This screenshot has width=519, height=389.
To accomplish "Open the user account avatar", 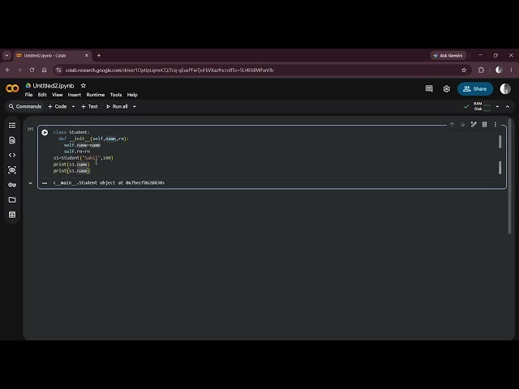I will (505, 88).
